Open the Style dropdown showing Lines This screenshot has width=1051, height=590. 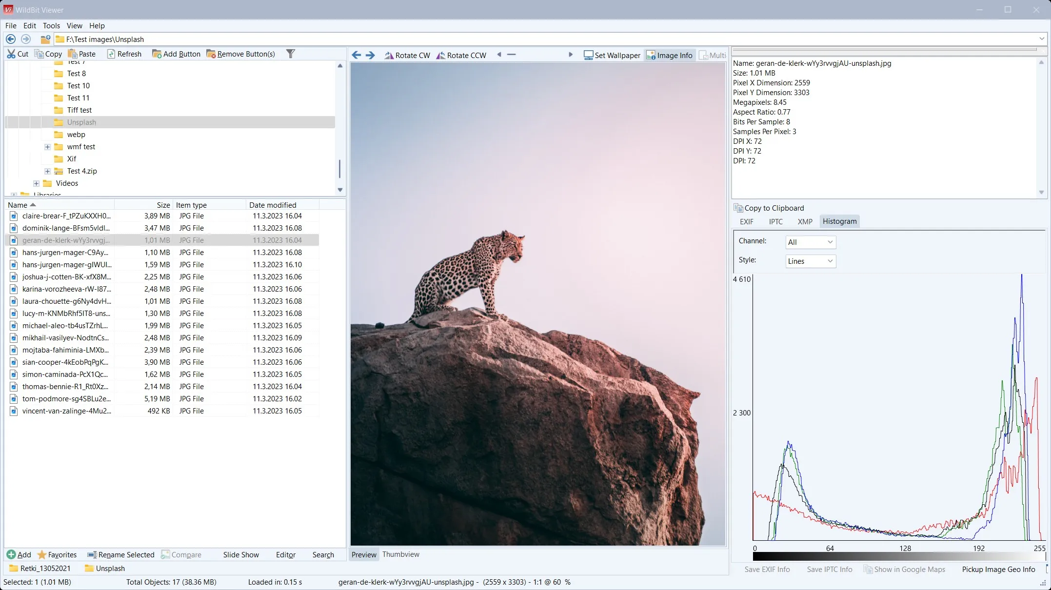coord(829,261)
